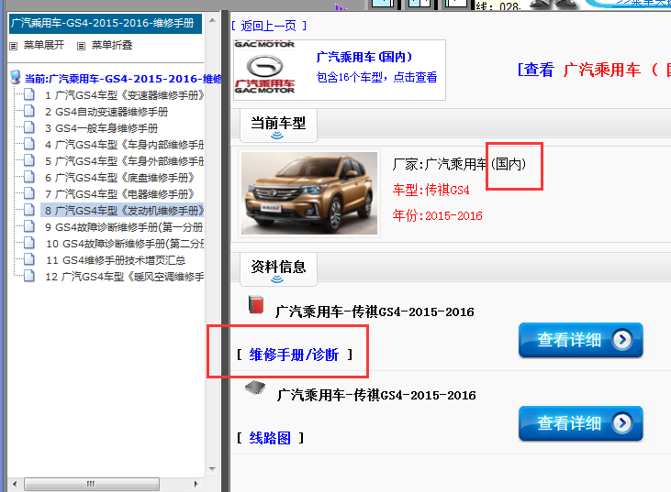
Task: Click the tree panel scroll-down arrow
Action: [212, 468]
